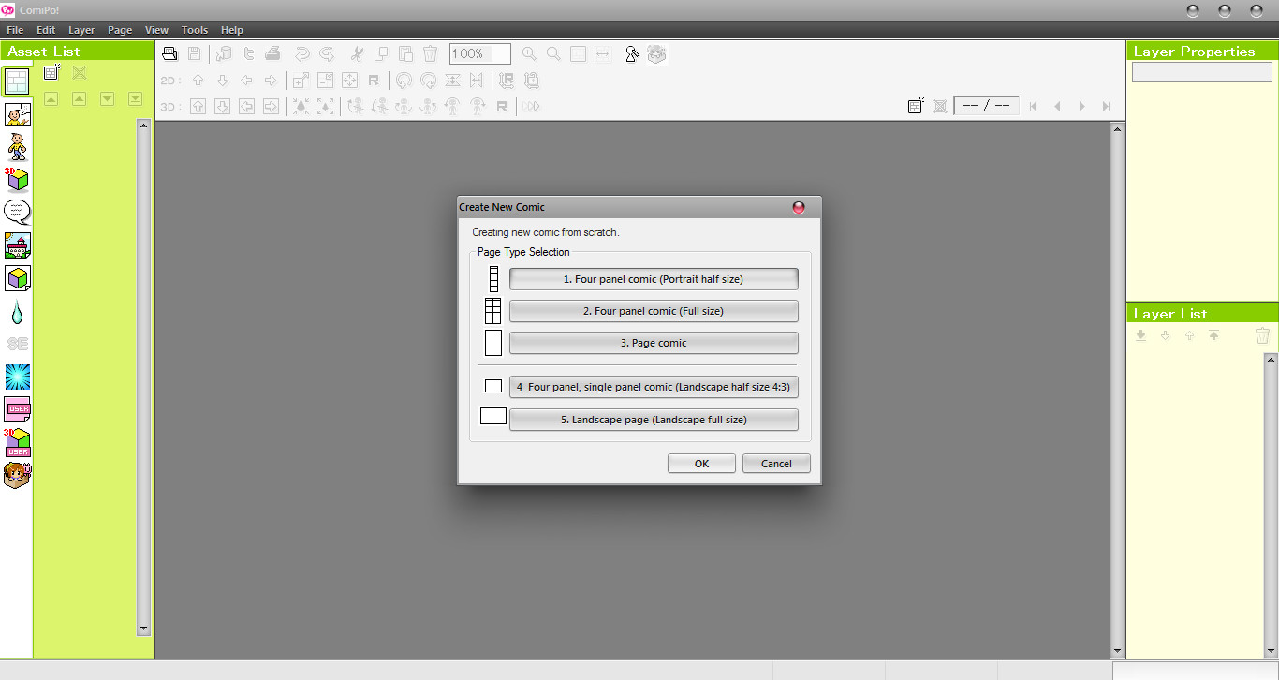The width and height of the screenshot is (1279, 680).
Task: Select the green item cube asset icon
Action: point(16,277)
